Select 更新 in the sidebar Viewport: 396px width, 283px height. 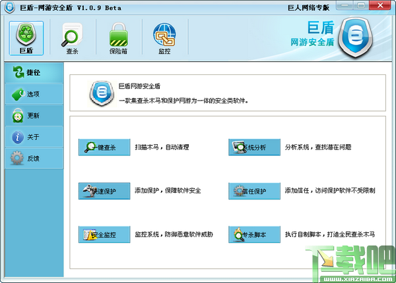[x=34, y=116]
